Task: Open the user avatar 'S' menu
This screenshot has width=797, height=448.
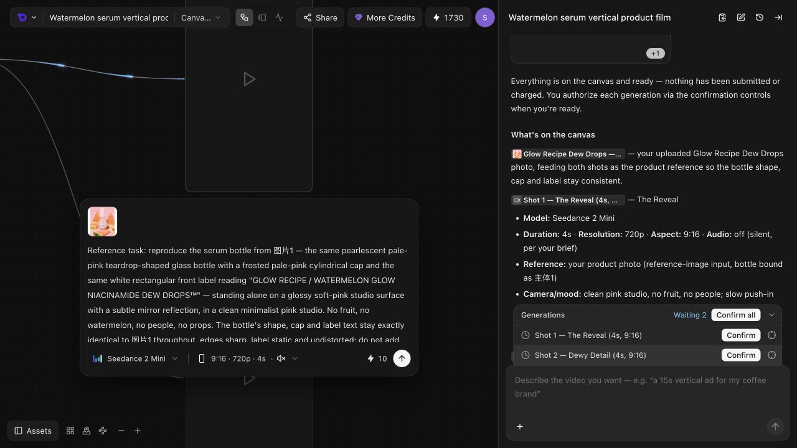Action: pyautogui.click(x=485, y=17)
